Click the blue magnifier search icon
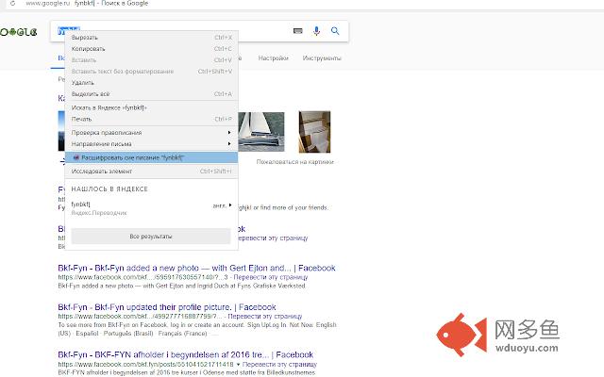Screen dimensions: 604x377 pyautogui.click(x=335, y=31)
